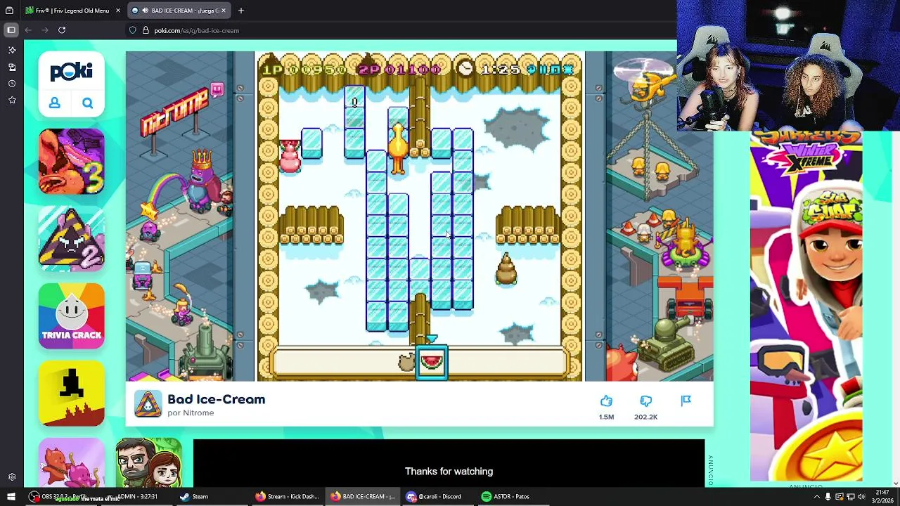Like the game with thumbs-up icon
Viewport: 900px width, 506px height.
tap(606, 401)
